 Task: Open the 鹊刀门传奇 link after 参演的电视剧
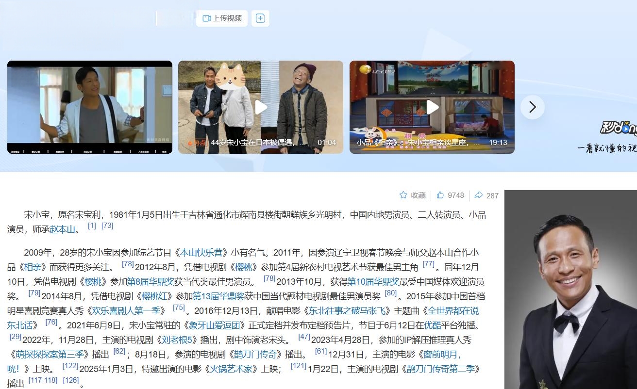point(255,354)
